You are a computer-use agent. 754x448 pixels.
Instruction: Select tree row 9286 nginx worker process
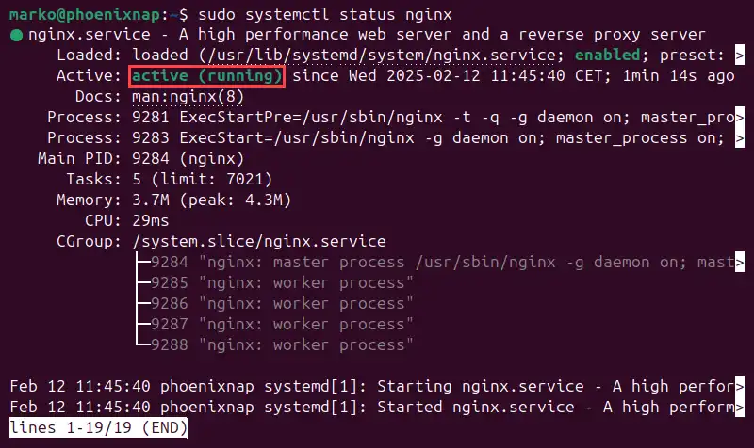282,303
